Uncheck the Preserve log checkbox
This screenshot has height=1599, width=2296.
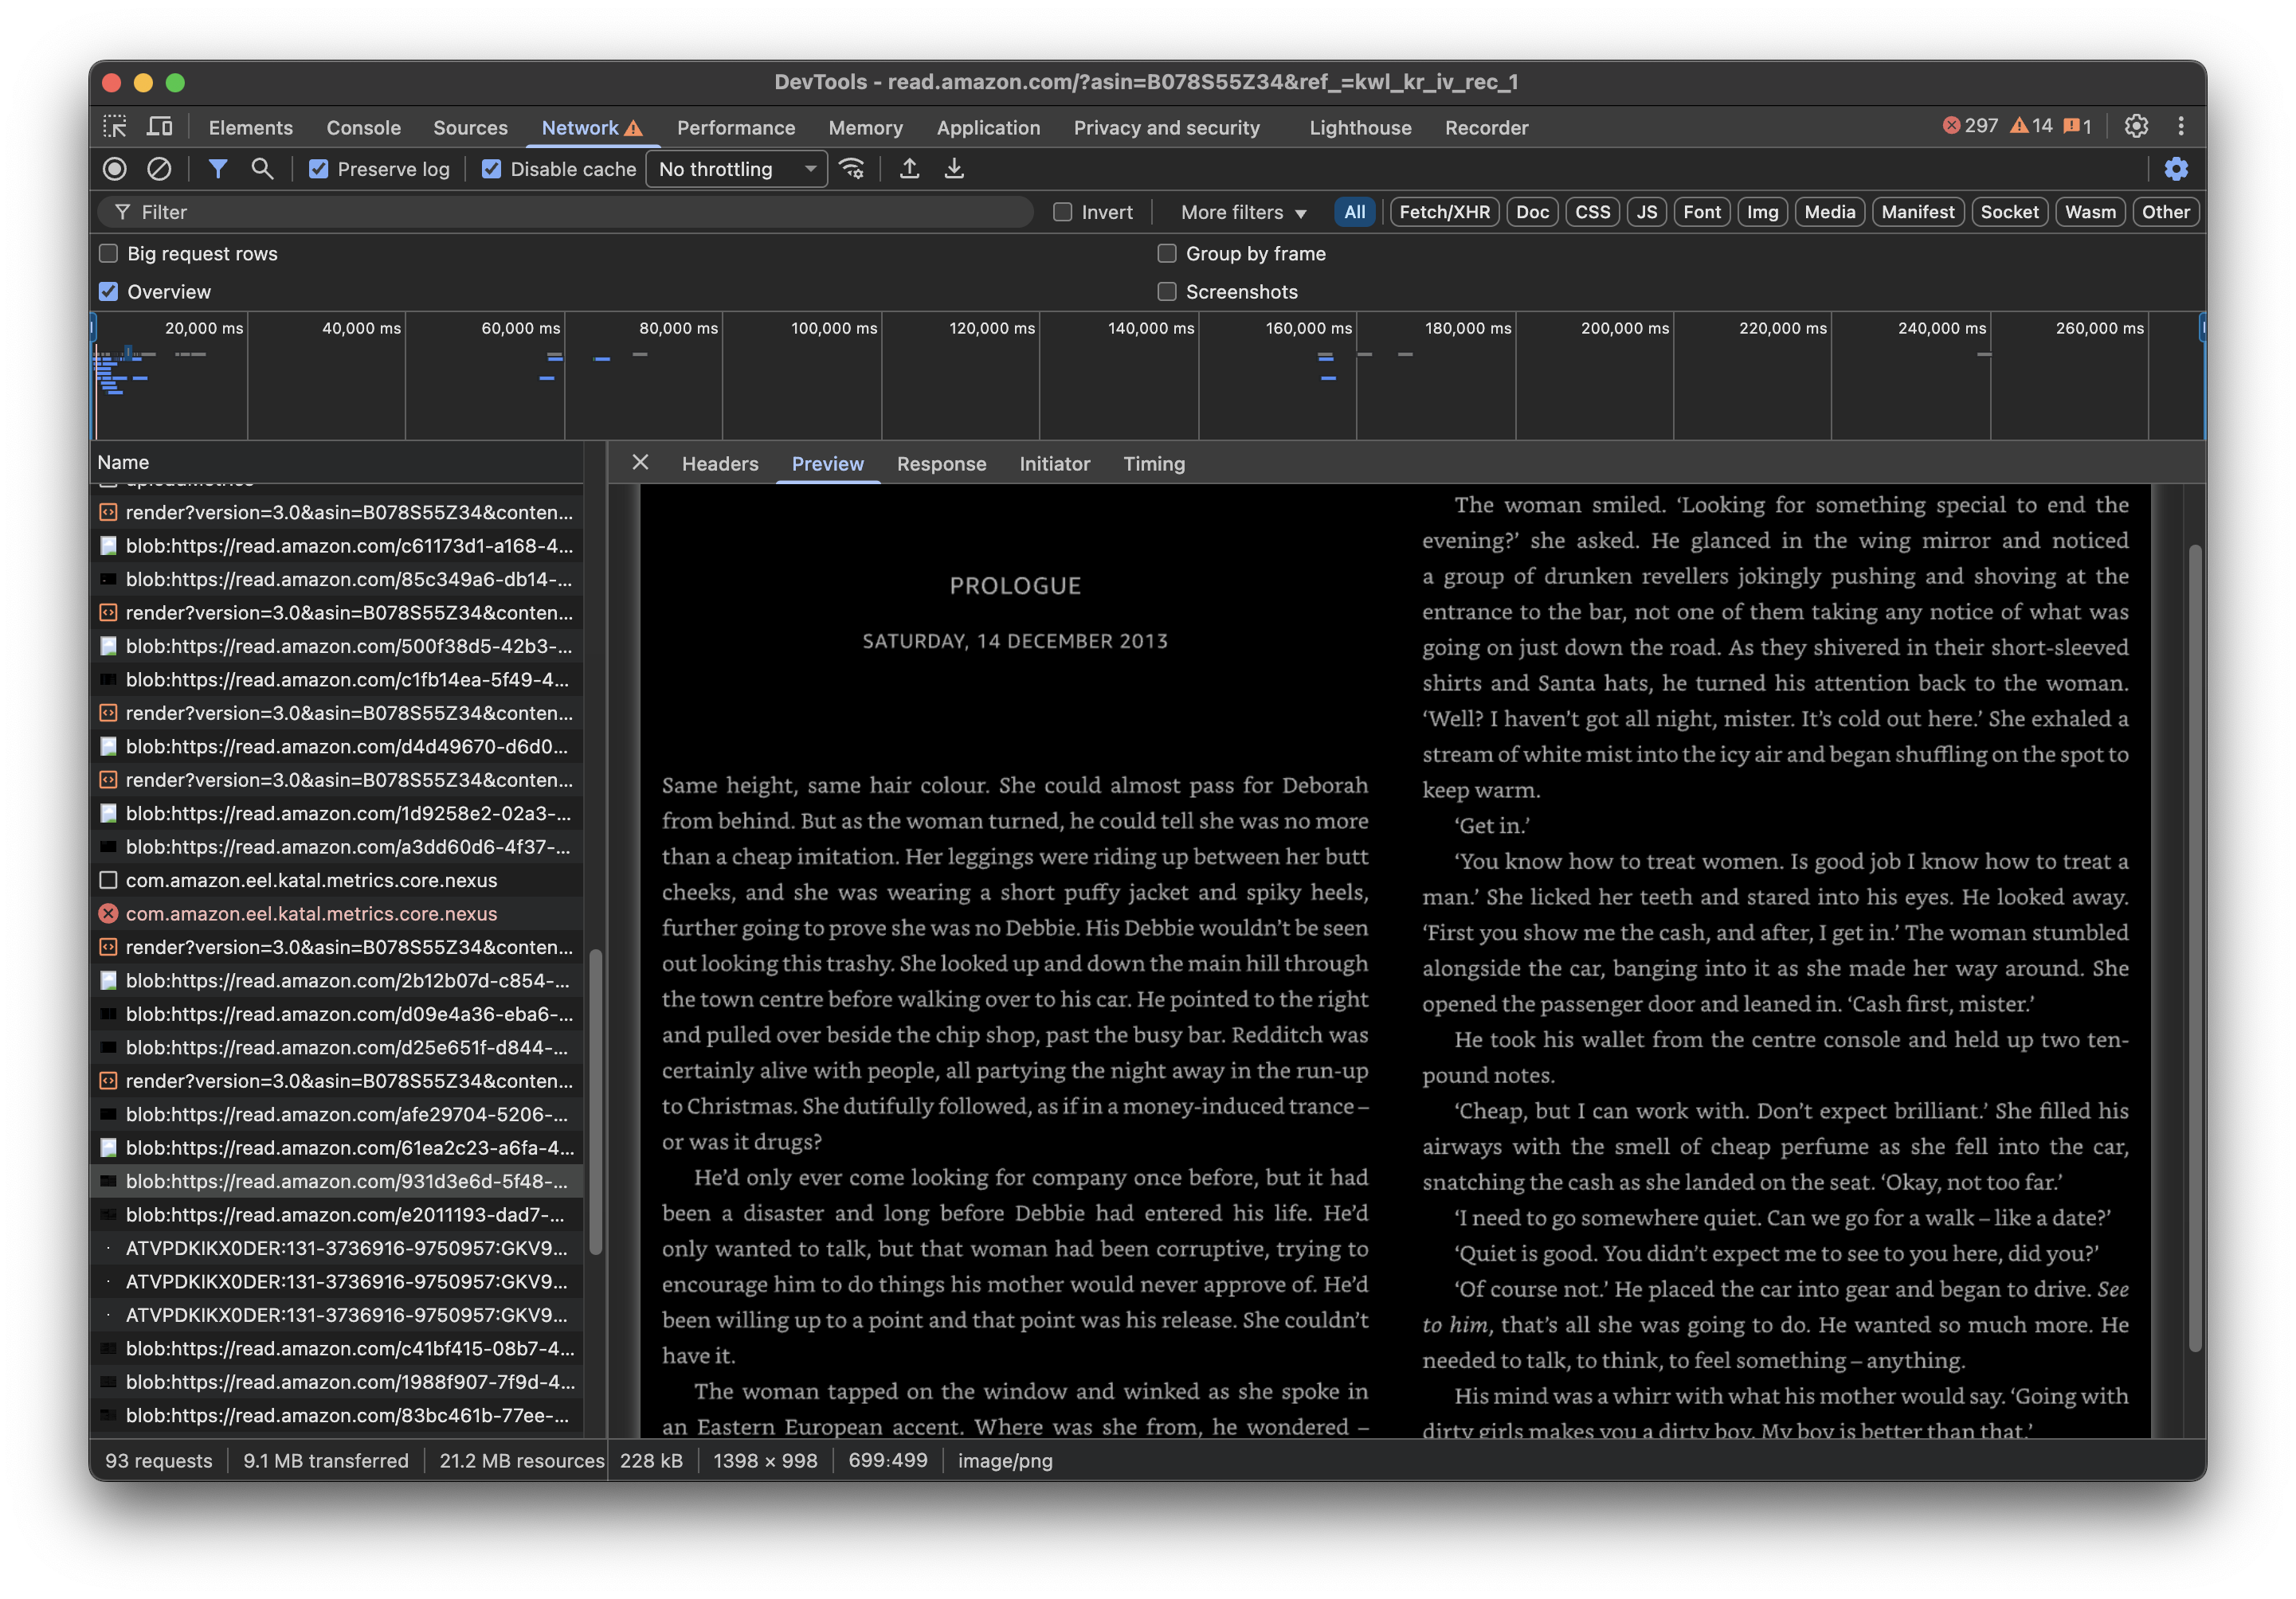click(x=319, y=169)
